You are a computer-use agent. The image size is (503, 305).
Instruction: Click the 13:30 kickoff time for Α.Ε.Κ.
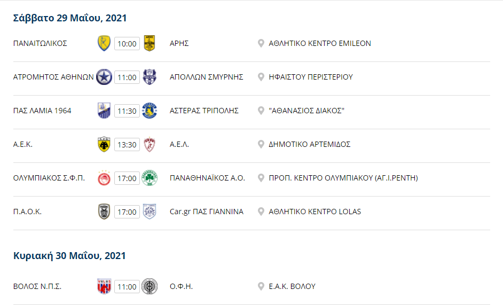click(x=127, y=145)
